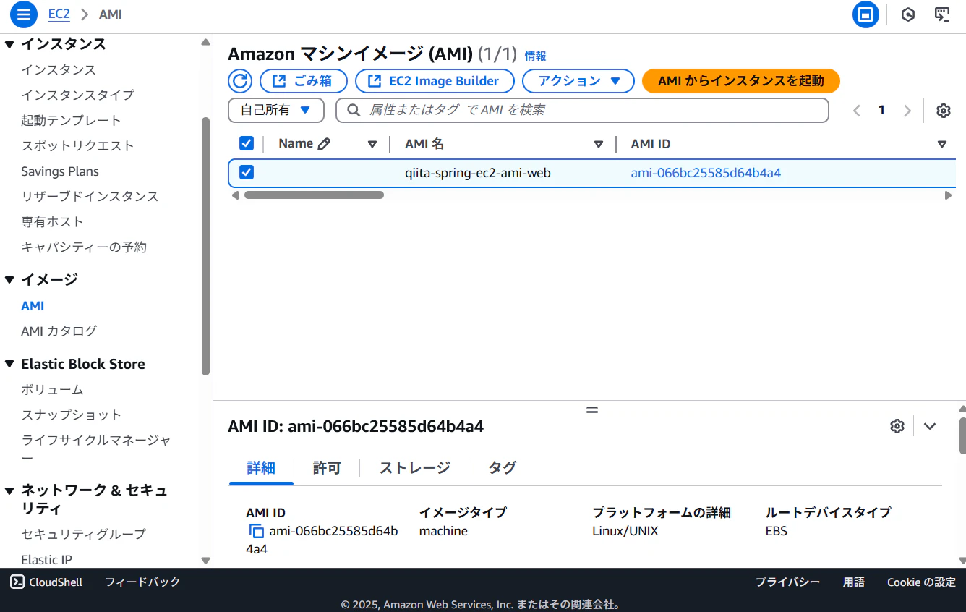Open Cookie の設定 in the footer
The image size is (966, 612).
pos(921,582)
